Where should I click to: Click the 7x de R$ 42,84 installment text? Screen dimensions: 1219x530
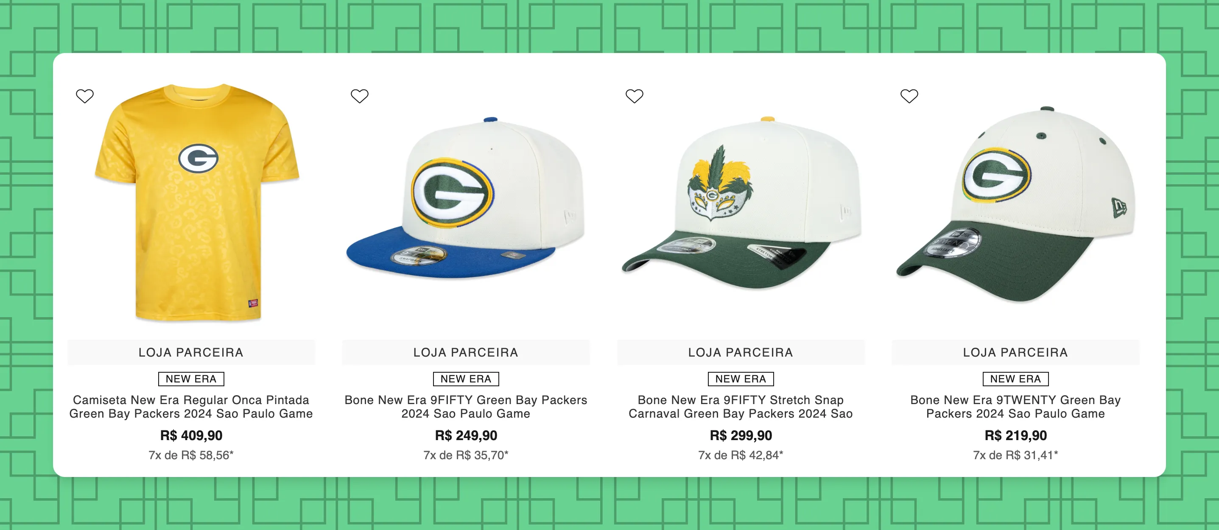740,456
